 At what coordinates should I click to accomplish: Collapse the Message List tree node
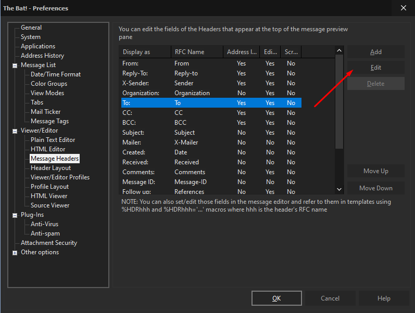[x=15, y=66]
